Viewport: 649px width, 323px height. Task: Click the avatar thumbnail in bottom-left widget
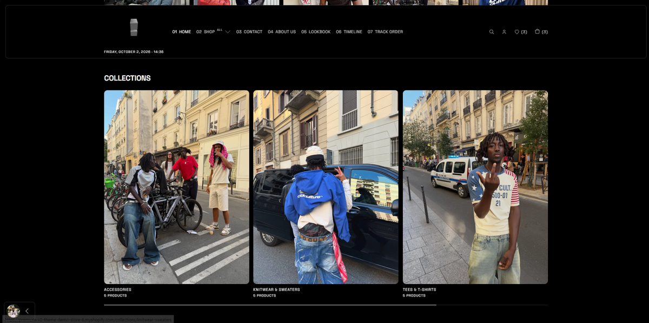(13, 311)
